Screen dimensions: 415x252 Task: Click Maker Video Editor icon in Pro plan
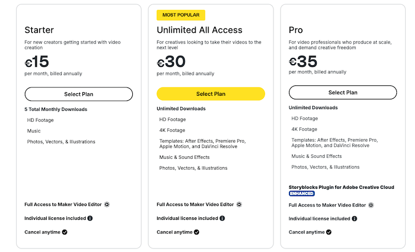point(371,205)
